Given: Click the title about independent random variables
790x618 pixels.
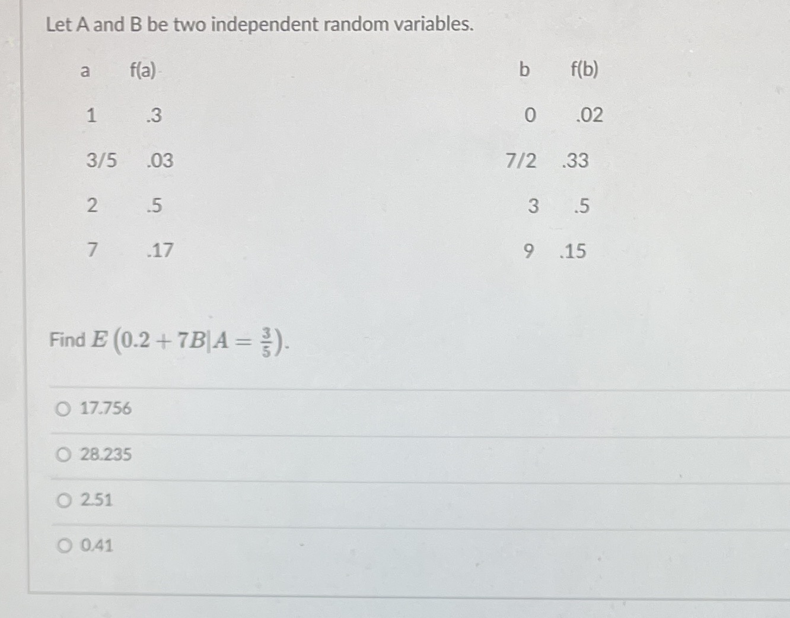Looking at the screenshot, I should pyautogui.click(x=258, y=25).
